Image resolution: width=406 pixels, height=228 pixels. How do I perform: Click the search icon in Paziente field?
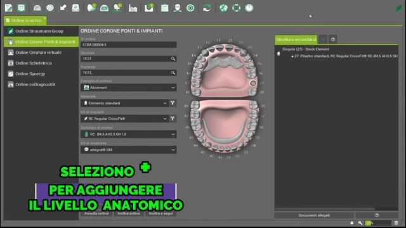tap(173, 73)
